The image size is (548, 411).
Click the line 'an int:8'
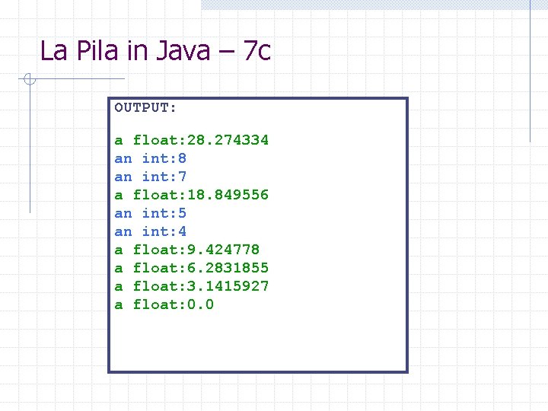pos(150,158)
